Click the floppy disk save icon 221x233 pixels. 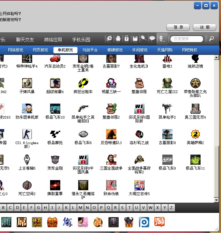[135, 39]
